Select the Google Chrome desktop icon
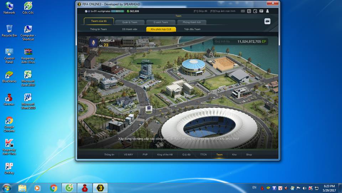 (x=9, y=125)
